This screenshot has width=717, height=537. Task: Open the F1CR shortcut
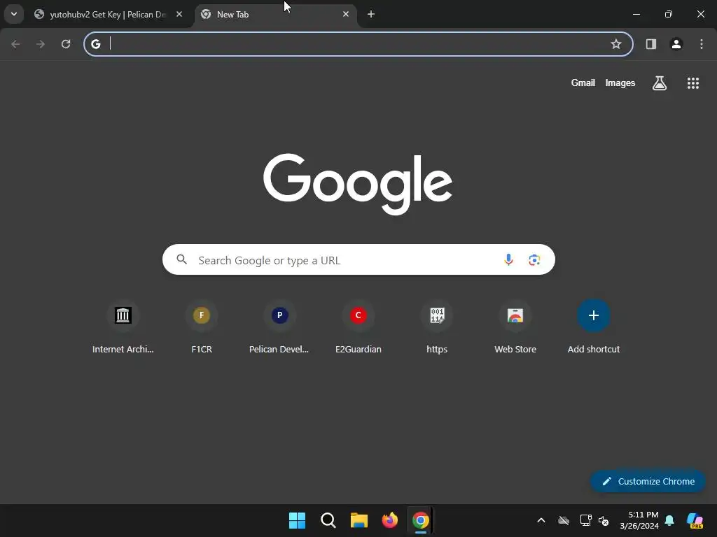pyautogui.click(x=202, y=327)
